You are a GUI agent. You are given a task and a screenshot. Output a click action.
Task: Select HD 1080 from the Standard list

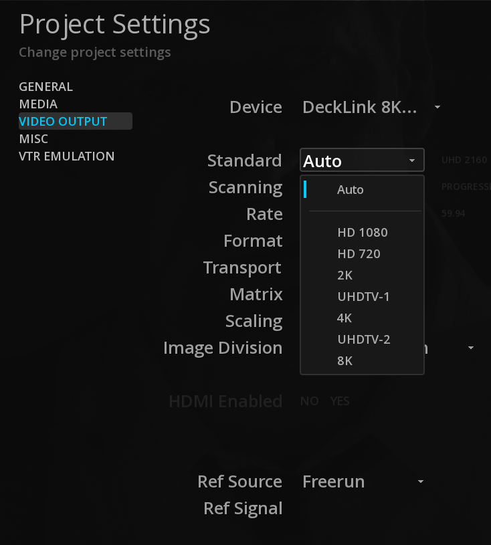[x=362, y=233]
